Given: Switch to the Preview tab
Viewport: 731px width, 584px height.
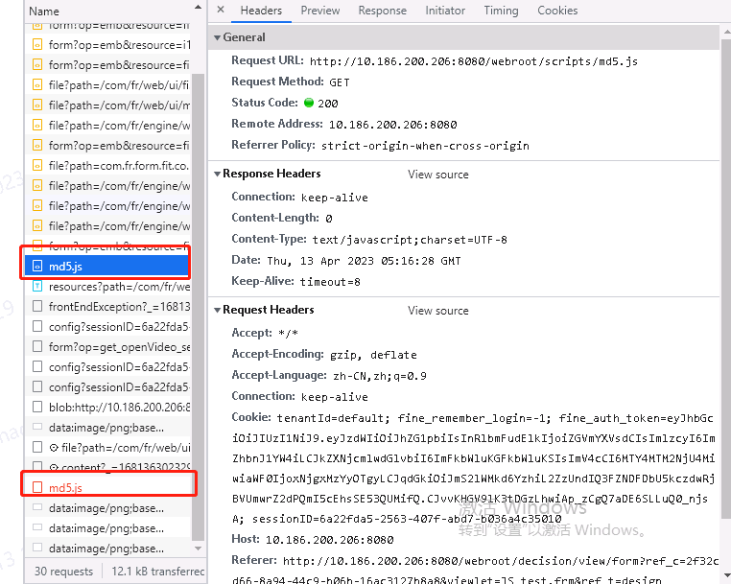Looking at the screenshot, I should (319, 11).
